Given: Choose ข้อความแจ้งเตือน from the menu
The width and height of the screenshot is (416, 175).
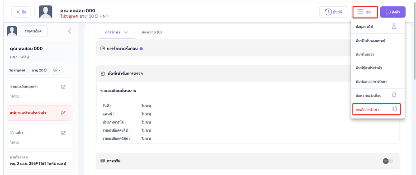Looking at the screenshot, I should coord(378,95).
